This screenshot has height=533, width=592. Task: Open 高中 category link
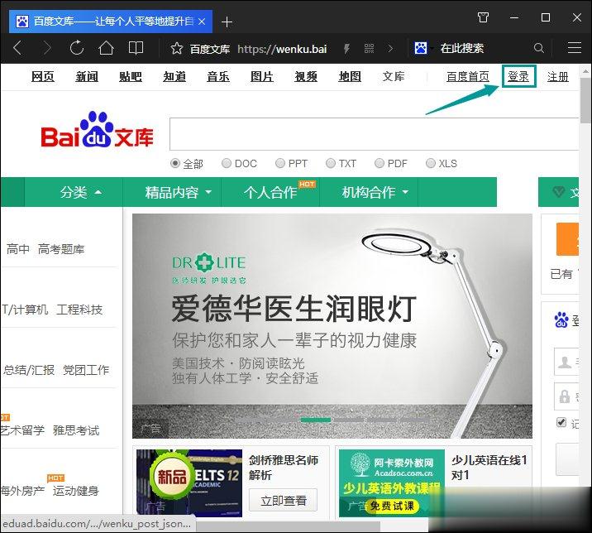[x=17, y=249]
